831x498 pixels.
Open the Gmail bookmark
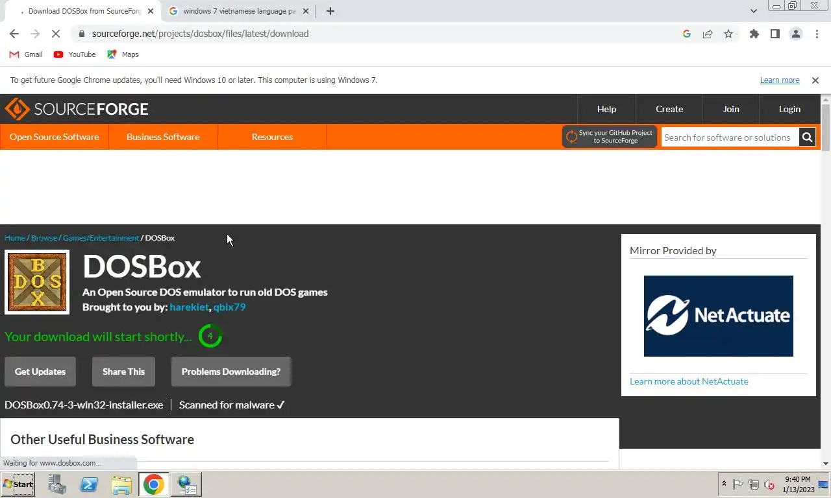(x=26, y=54)
